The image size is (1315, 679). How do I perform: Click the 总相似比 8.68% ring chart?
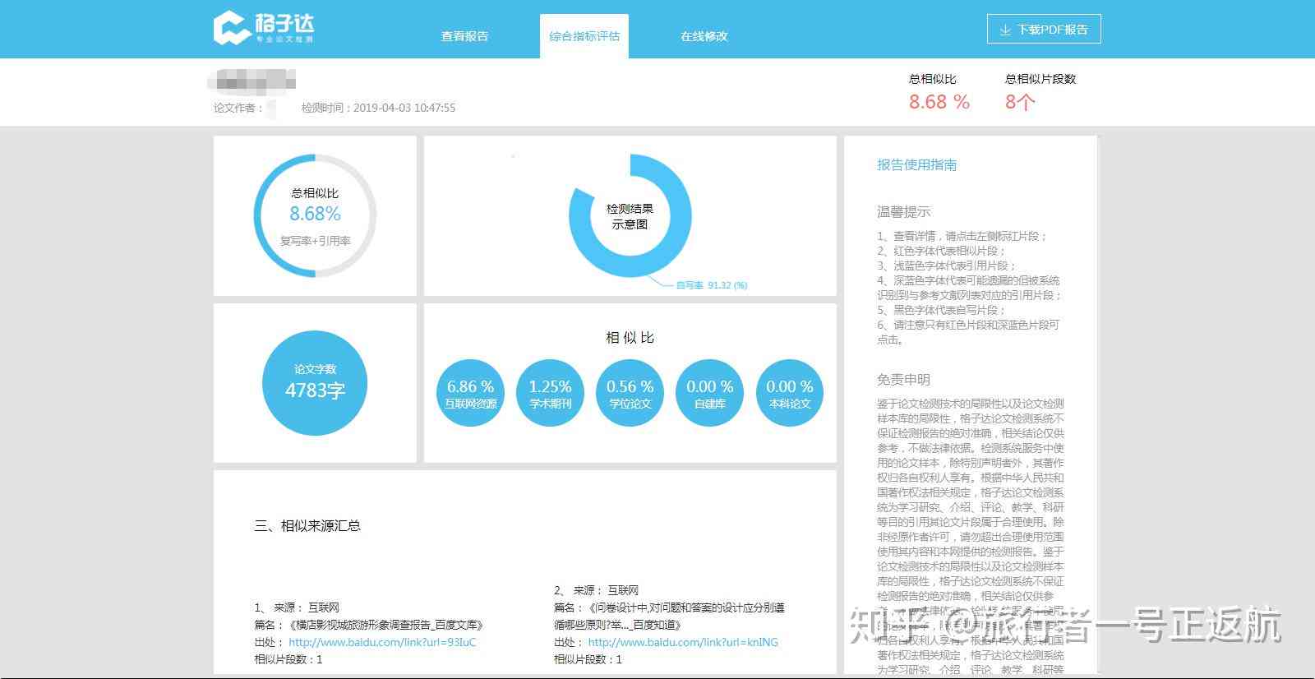click(315, 215)
